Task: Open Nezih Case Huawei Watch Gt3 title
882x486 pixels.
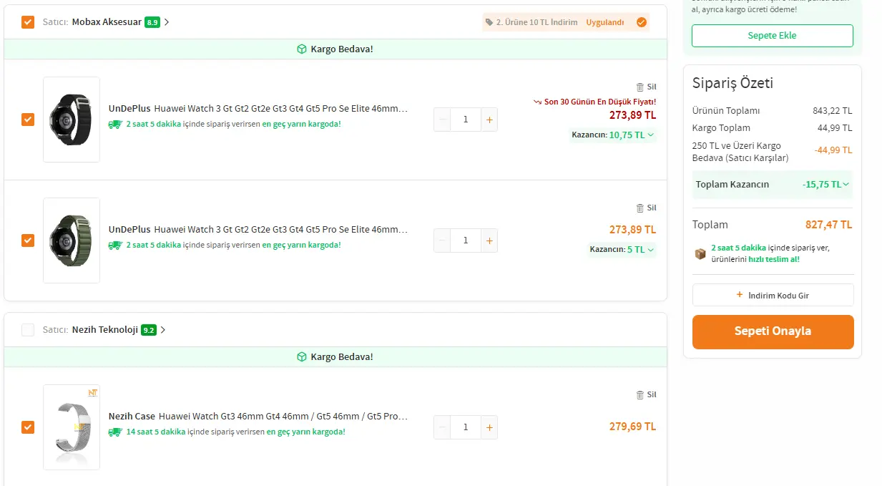Action: click(258, 417)
